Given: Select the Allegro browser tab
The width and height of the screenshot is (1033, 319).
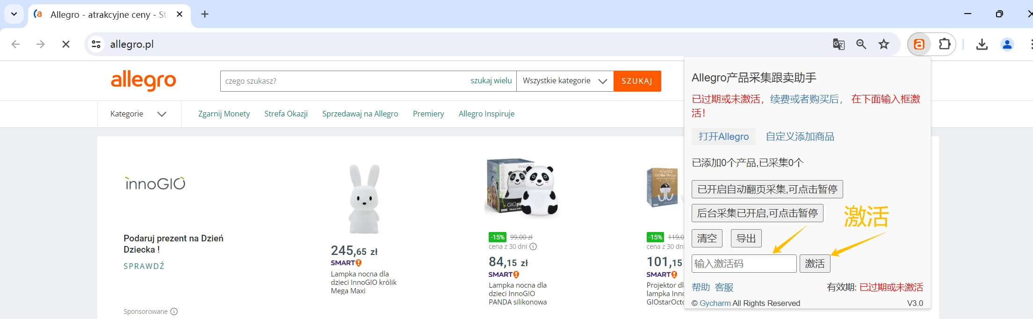Looking at the screenshot, I should [x=109, y=15].
